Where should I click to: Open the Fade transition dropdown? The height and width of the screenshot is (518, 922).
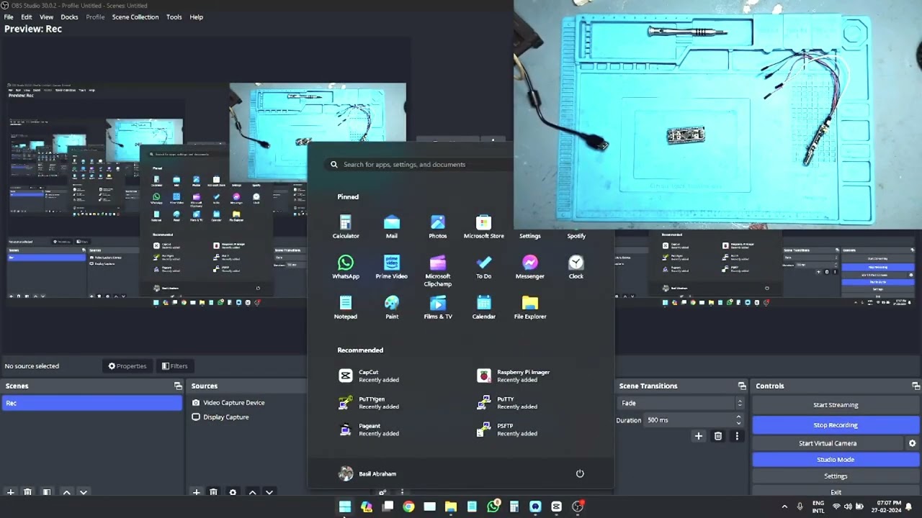click(681, 403)
